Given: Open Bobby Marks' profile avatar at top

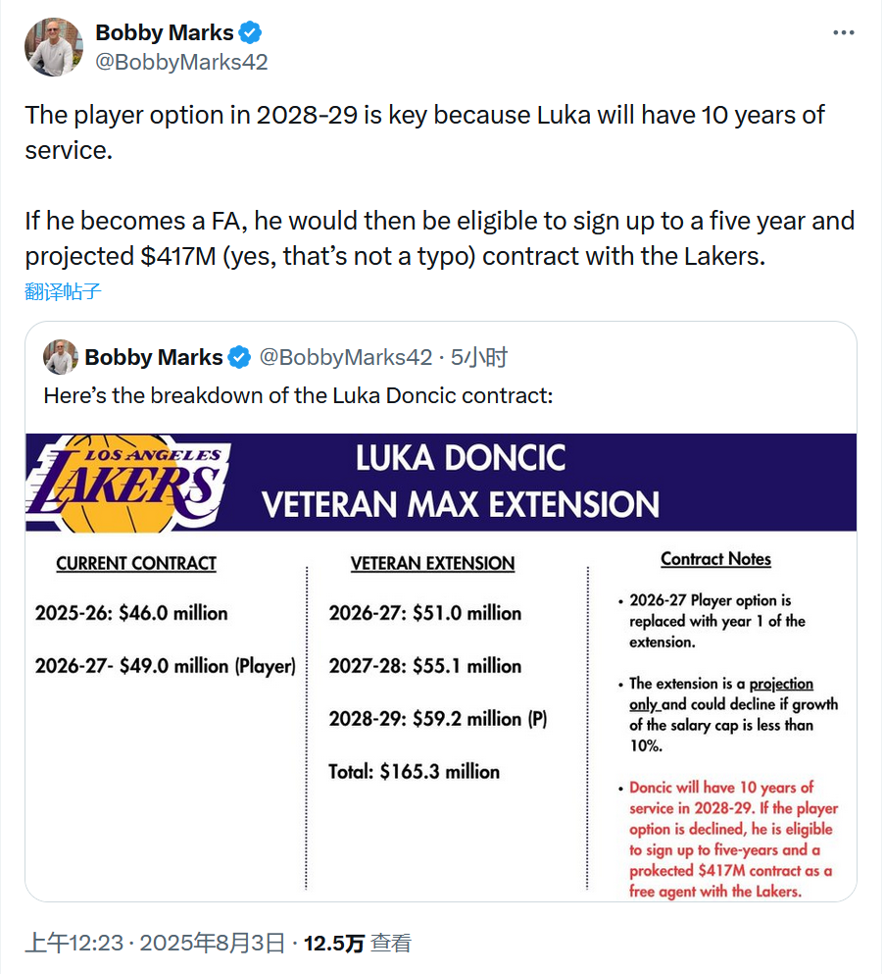Looking at the screenshot, I should point(54,47).
